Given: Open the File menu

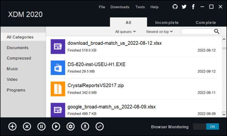Looking at the screenshot, I should 102,7.
